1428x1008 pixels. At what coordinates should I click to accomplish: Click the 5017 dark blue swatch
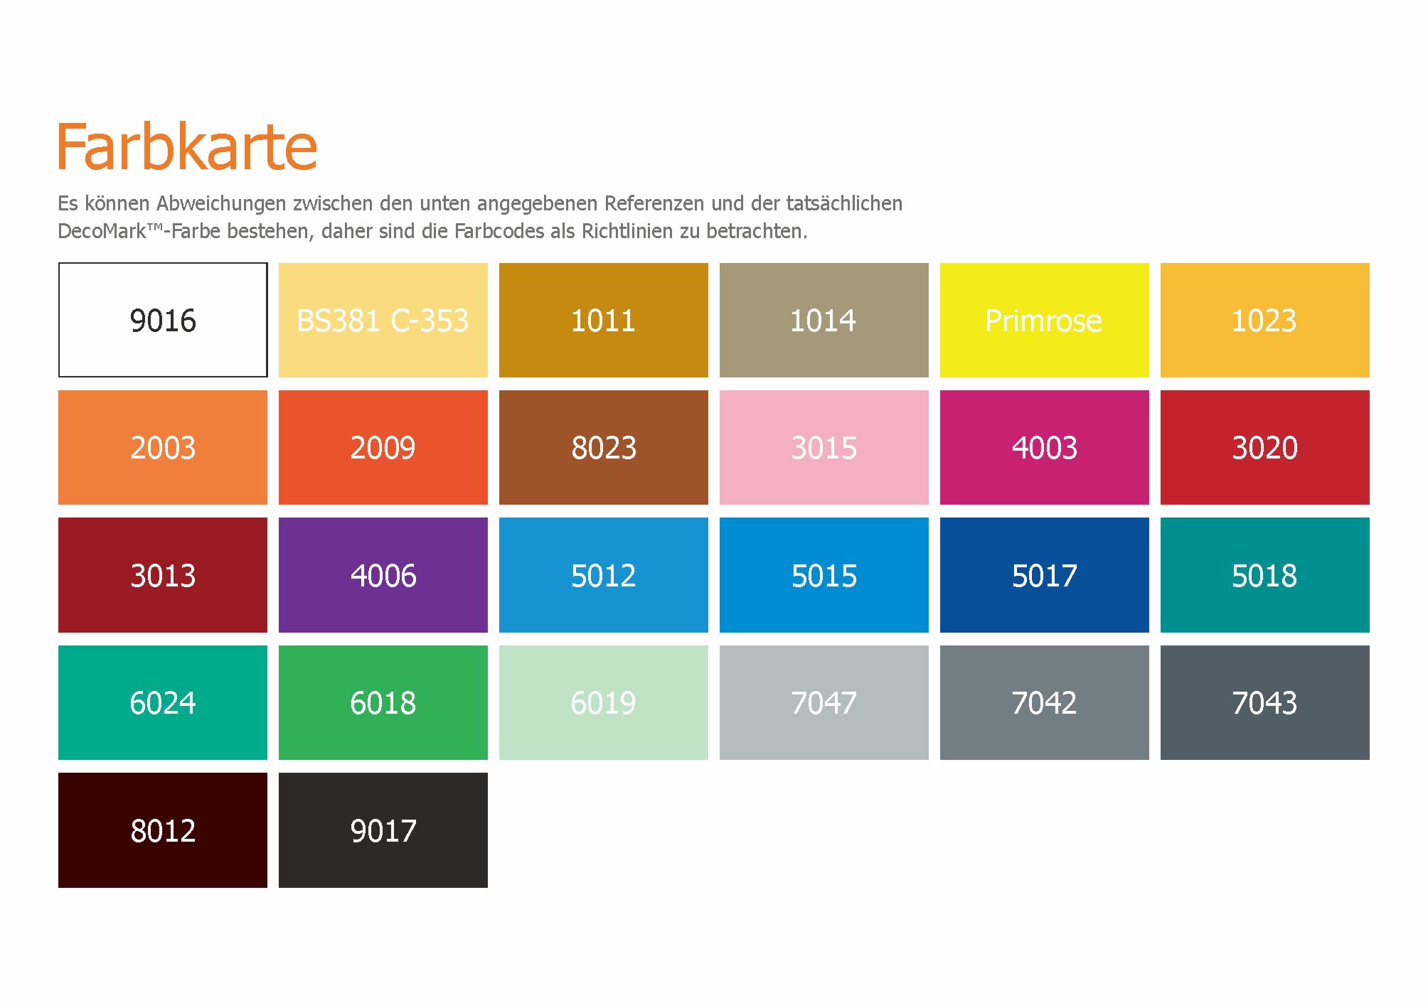point(1044,574)
